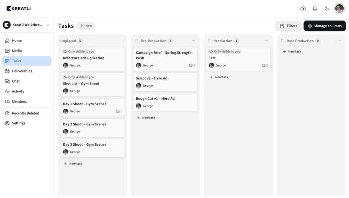Click the Manage columns button
Viewport: 349px width, 198px height.
pos(325,26)
